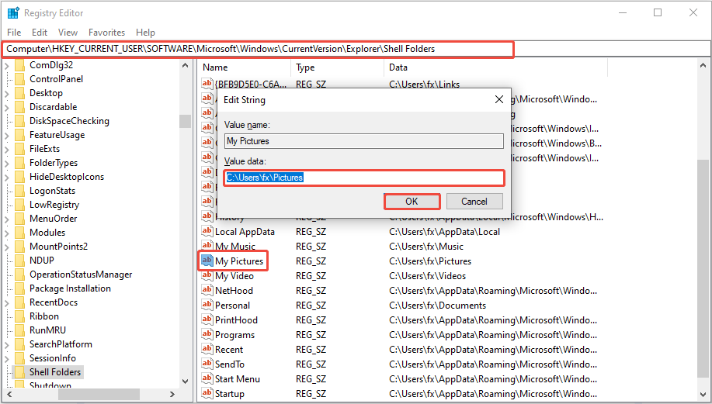The height and width of the screenshot is (404, 712).
Task: Click the Startup value's ab icon
Action: 207,392
